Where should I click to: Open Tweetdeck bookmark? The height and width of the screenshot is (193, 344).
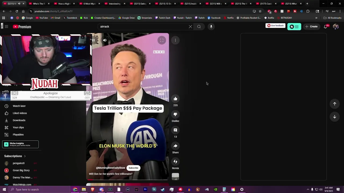(x=70, y=18)
